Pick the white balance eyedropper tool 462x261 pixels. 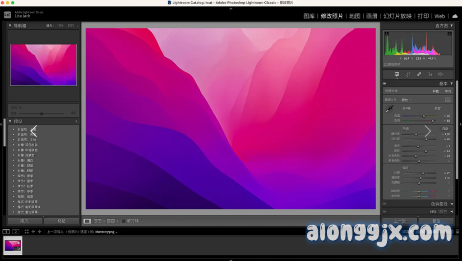tap(388, 109)
